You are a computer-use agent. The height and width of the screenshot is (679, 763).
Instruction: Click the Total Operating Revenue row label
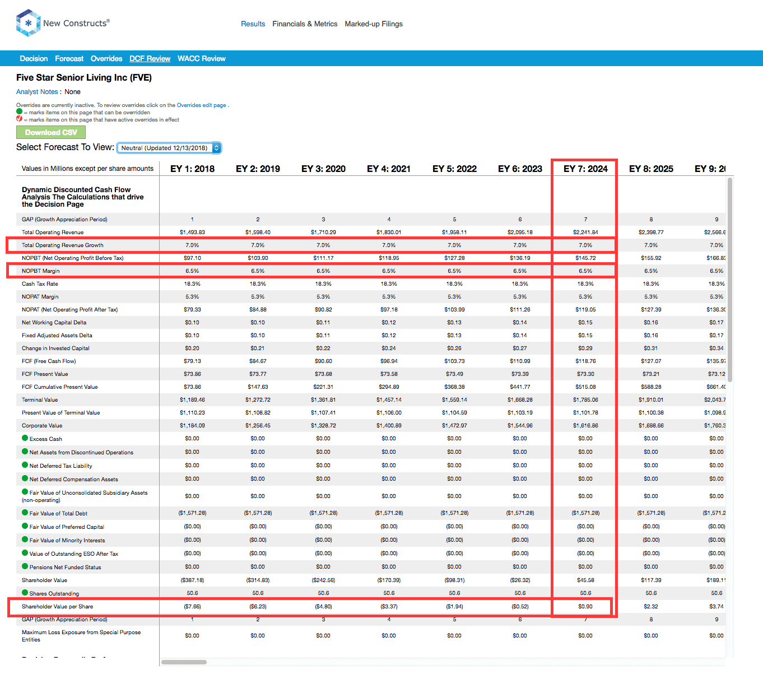pos(53,232)
